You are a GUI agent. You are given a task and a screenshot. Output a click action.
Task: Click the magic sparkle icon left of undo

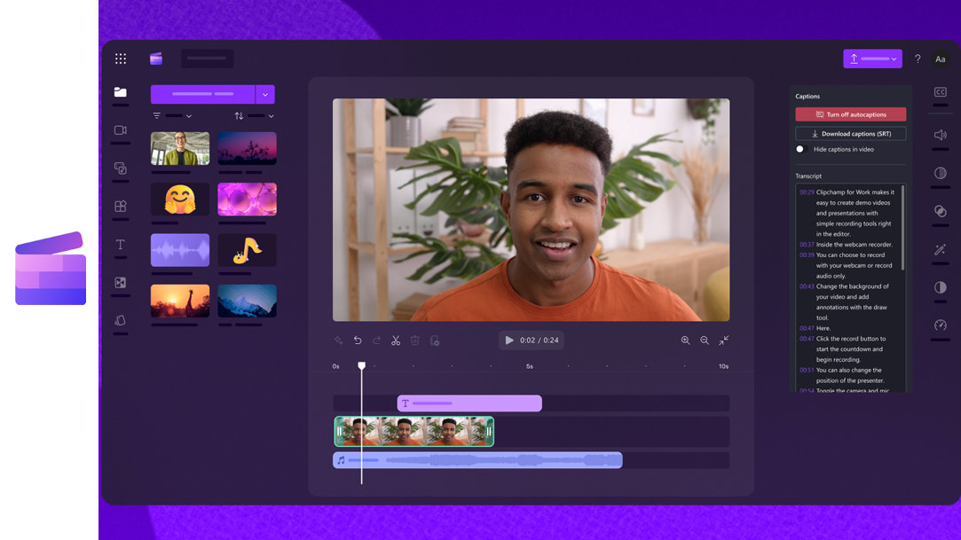[338, 340]
